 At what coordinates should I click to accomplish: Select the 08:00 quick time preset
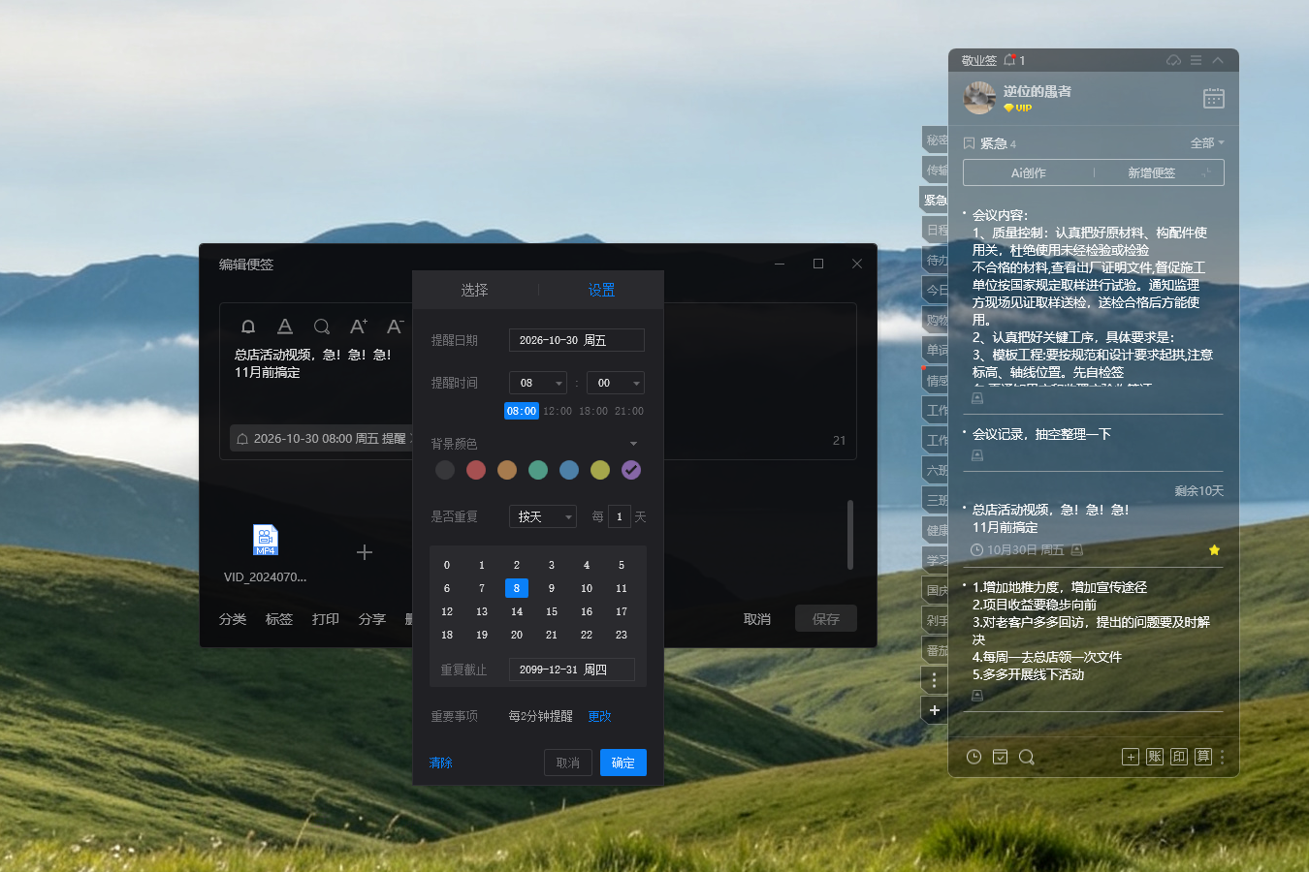click(522, 411)
